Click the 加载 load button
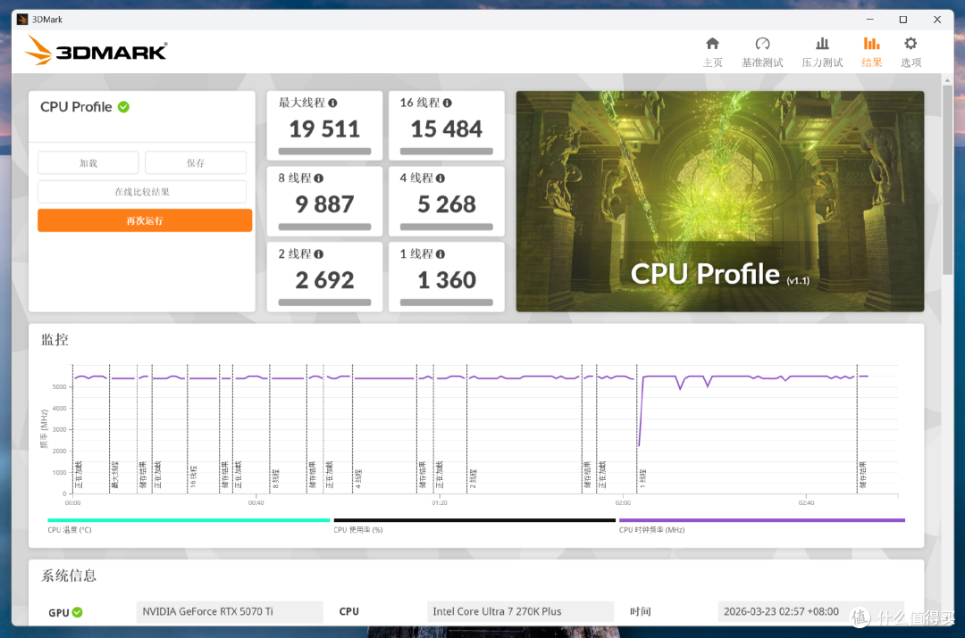This screenshot has height=638, width=965. pos(88,163)
